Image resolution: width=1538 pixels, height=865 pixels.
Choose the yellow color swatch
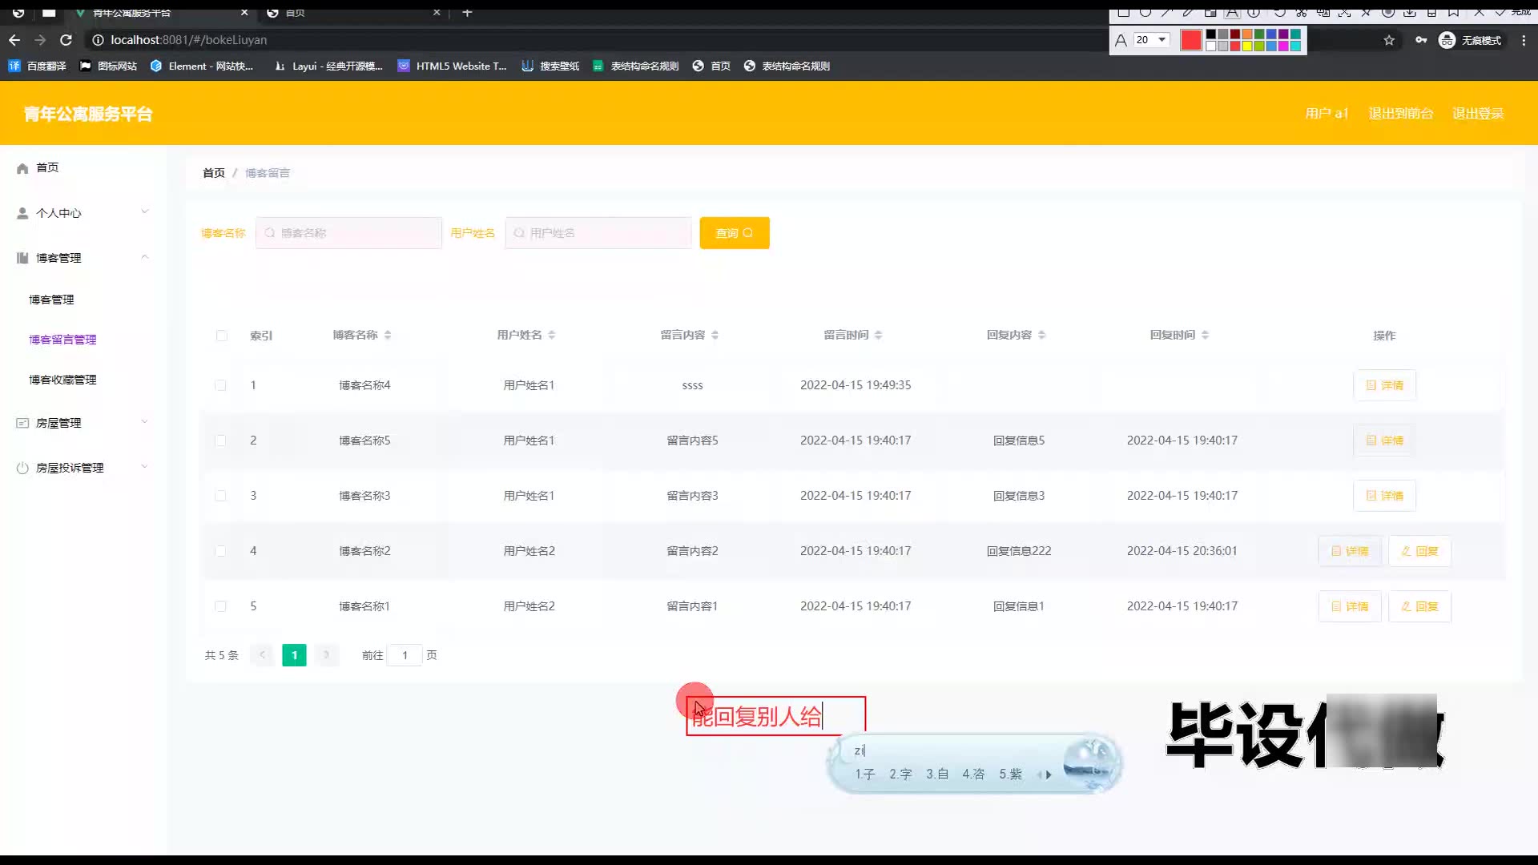pos(1247,46)
